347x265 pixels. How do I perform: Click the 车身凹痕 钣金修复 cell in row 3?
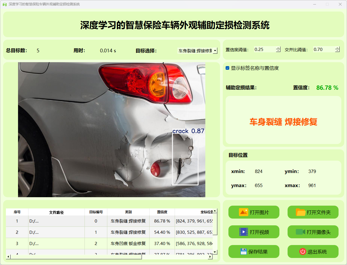pos(128,244)
